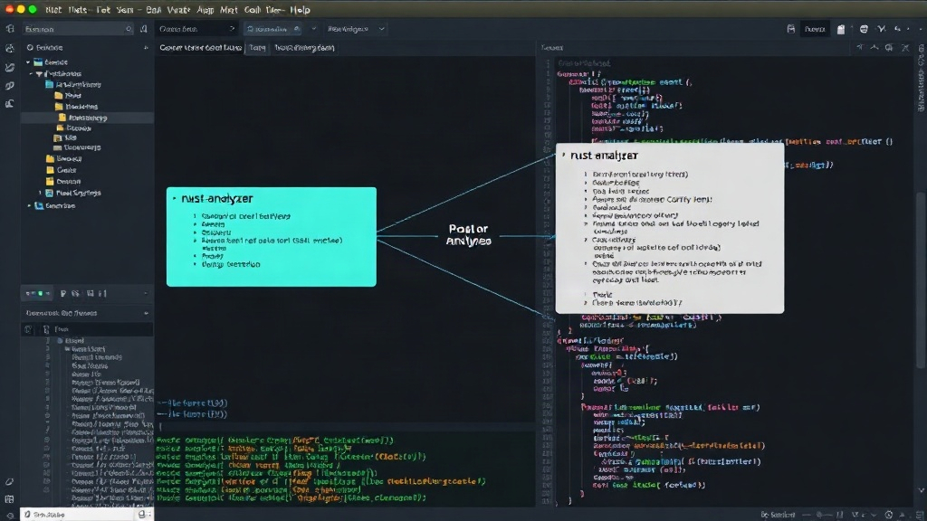Open the vertical side tab on the right window edge
The width and height of the screenshot is (927, 521).
click(x=921, y=79)
